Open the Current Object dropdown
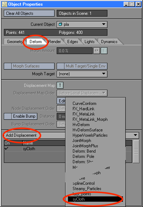This screenshot has height=207, width=143. [x=82, y=25]
